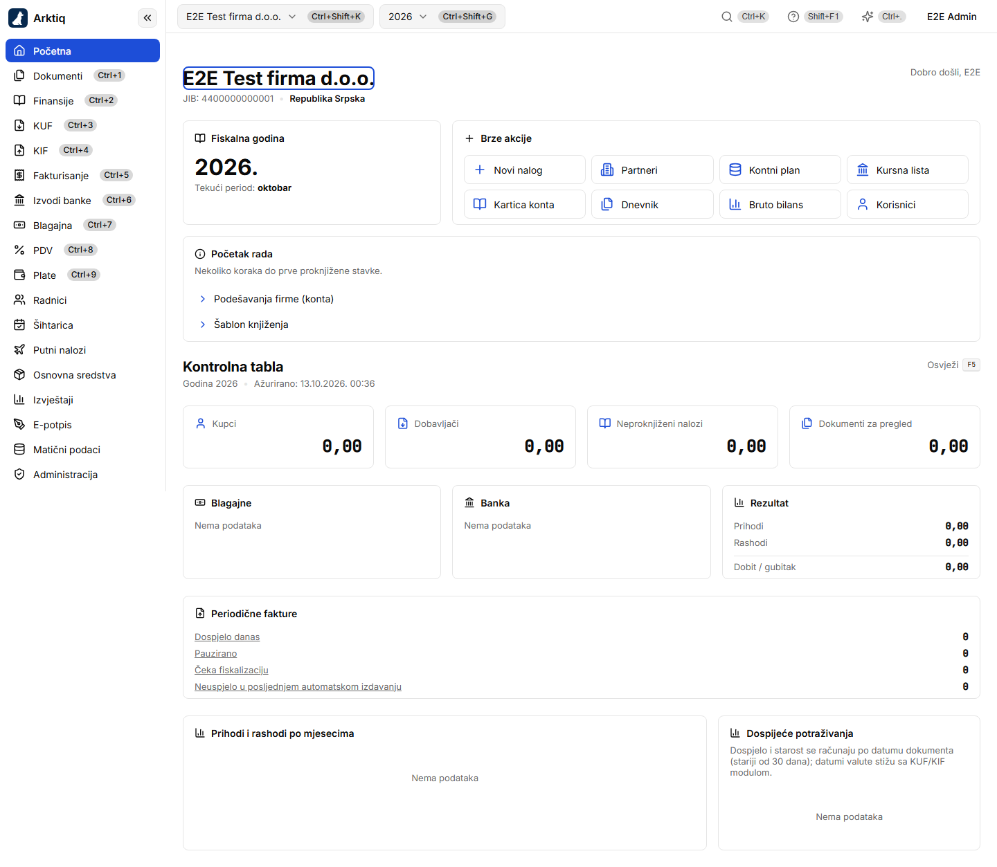Click the Blagajna cash icon in the sidebar
The height and width of the screenshot is (867, 997).
[x=19, y=226]
